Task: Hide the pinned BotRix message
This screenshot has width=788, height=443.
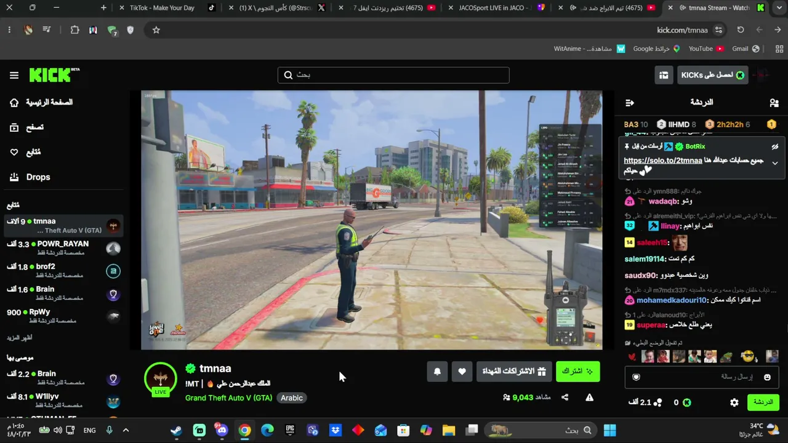Action: coord(775,147)
